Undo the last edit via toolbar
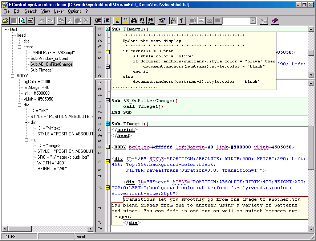 pos(42,21)
